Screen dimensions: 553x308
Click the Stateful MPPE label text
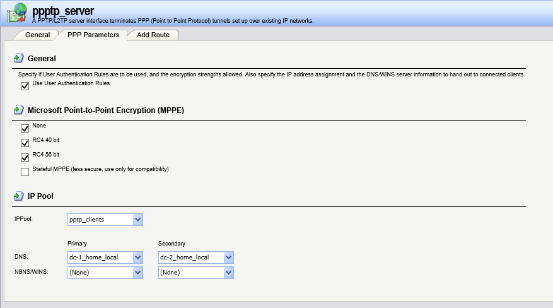click(x=100, y=169)
